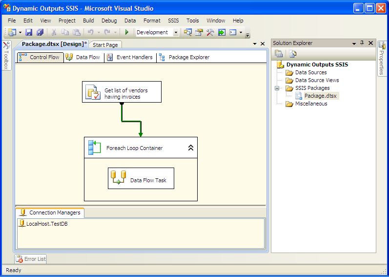Switch to the Start Page tab
The height and width of the screenshot is (277, 389).
(x=105, y=45)
